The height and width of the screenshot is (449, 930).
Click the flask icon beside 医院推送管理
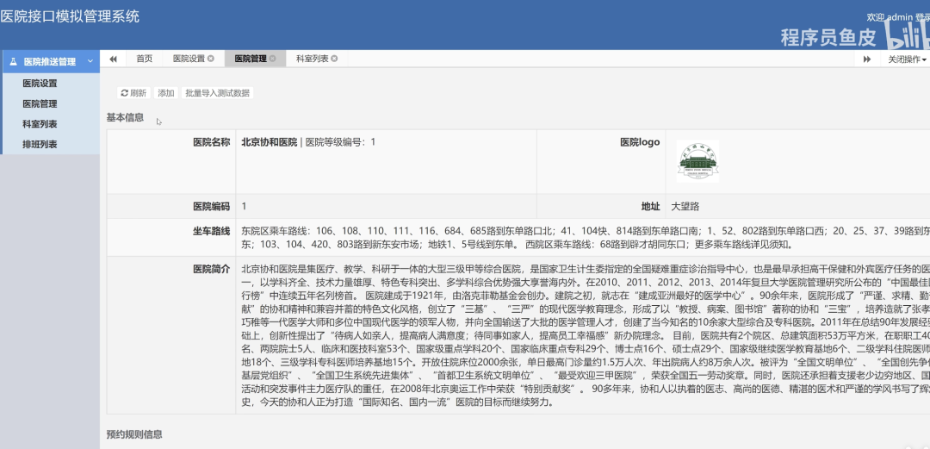pyautogui.click(x=12, y=62)
